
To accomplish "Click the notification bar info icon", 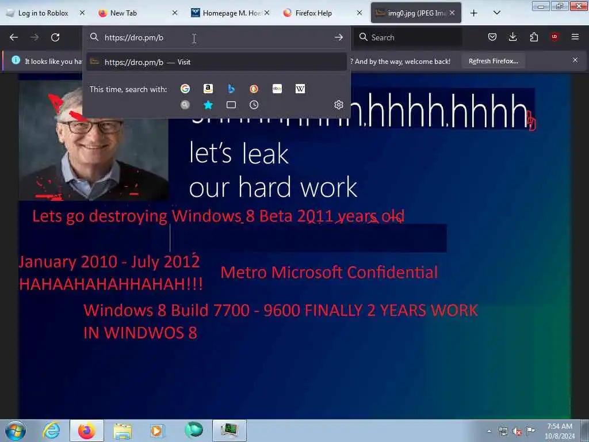I will [x=16, y=60].
